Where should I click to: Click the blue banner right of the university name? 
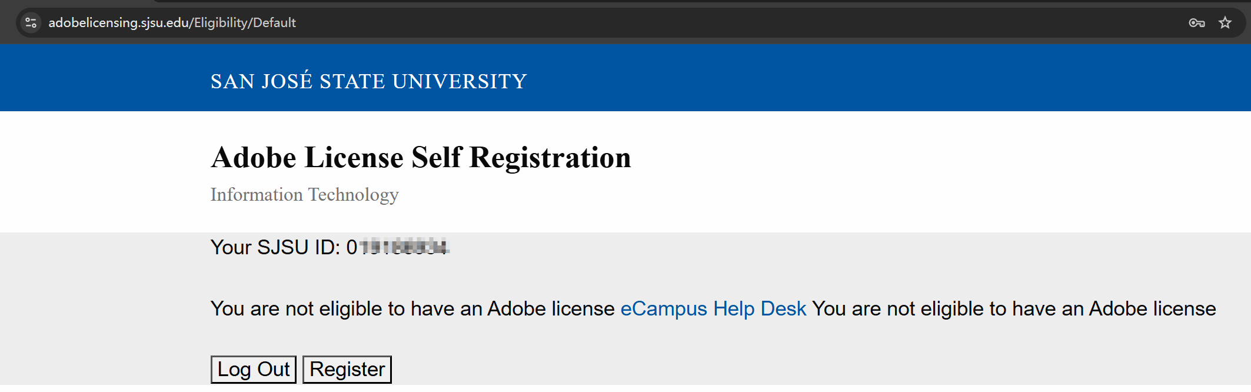pos(883,79)
